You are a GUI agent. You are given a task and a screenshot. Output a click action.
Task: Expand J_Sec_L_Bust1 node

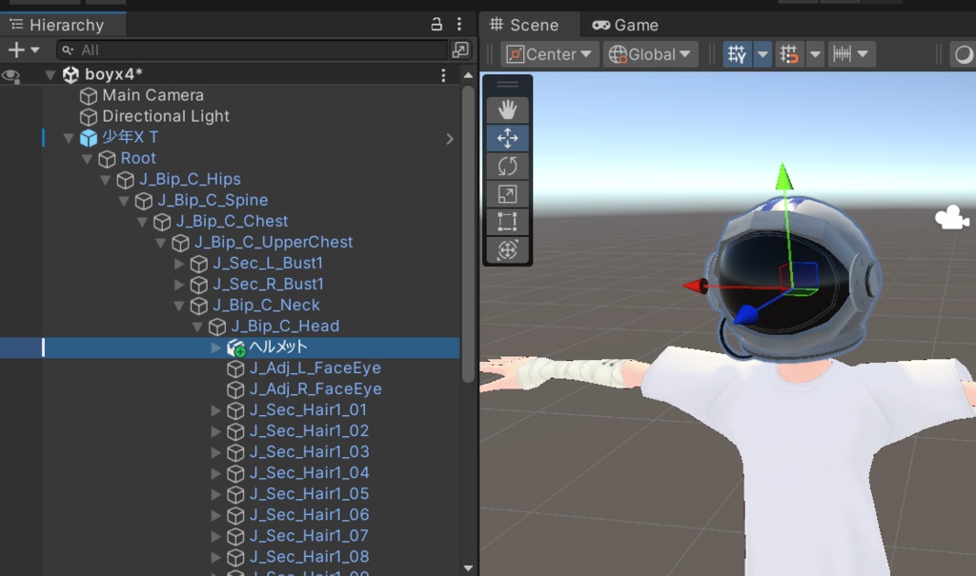pyautogui.click(x=179, y=264)
